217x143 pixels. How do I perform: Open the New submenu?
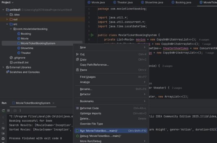tap(111, 47)
